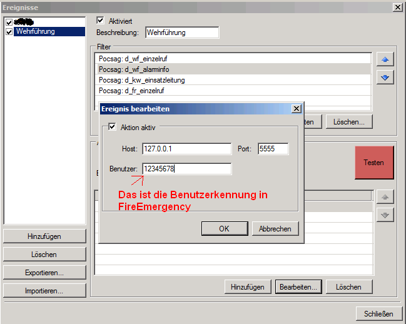
Task: Select Pocsag: d_wf_einzelruf filter row
Action: [233, 59]
